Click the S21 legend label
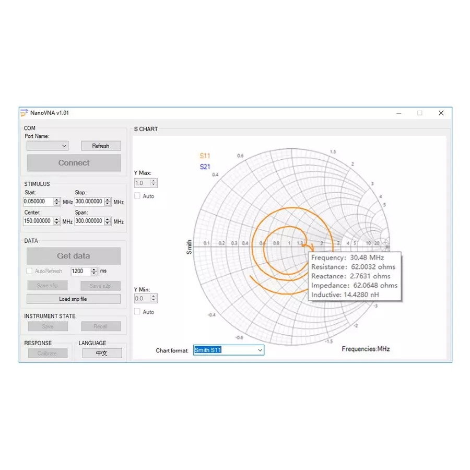 click(205, 167)
